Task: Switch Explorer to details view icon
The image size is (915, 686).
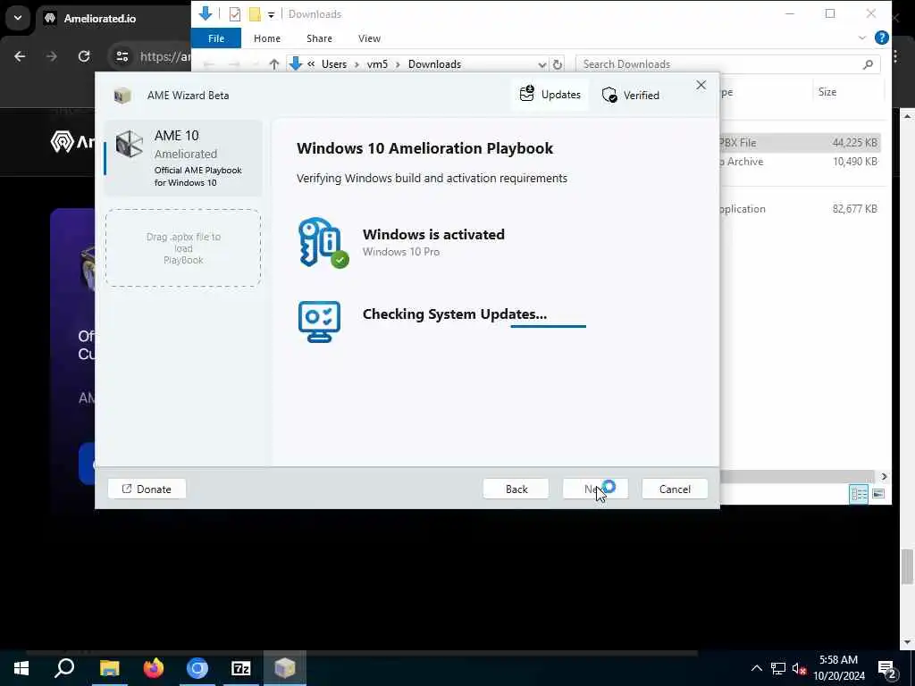Action: pos(859,494)
